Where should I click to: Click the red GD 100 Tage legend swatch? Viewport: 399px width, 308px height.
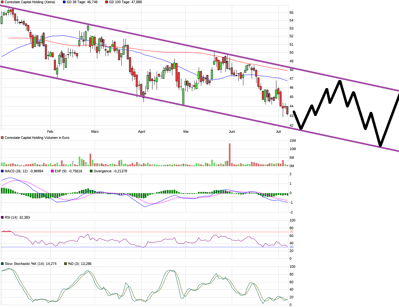tap(107, 2)
